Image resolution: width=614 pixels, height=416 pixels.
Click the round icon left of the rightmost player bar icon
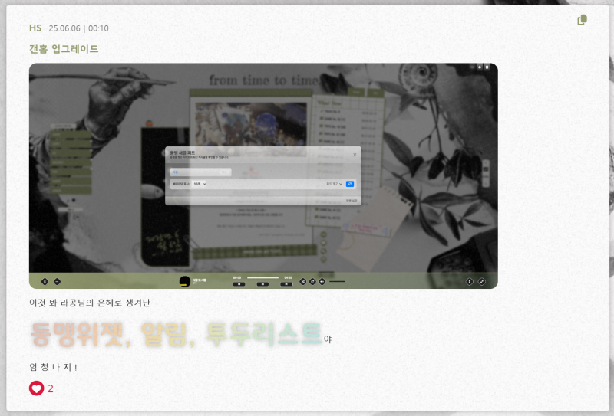tap(470, 281)
